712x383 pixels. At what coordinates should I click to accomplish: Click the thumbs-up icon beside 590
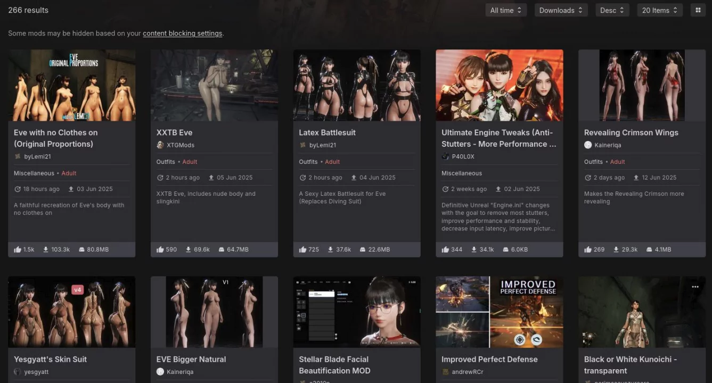pyautogui.click(x=160, y=249)
